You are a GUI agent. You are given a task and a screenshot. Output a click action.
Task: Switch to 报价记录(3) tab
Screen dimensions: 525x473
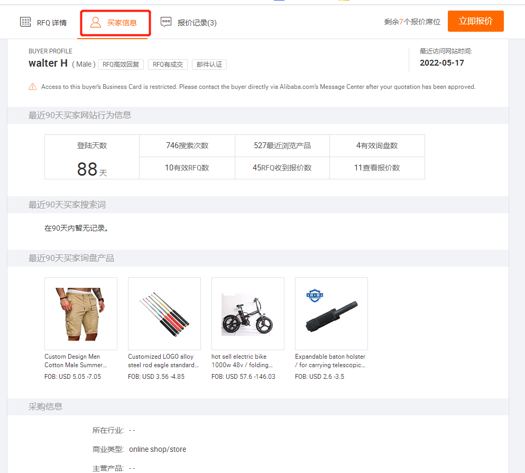coord(189,22)
